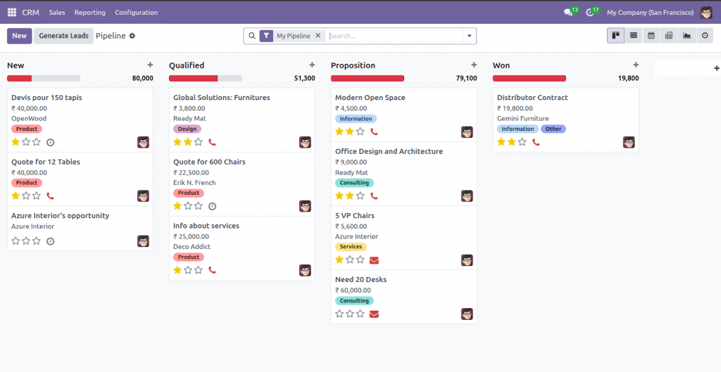Open the activities clock icon in navbar
The width and height of the screenshot is (721, 372).
pos(589,13)
